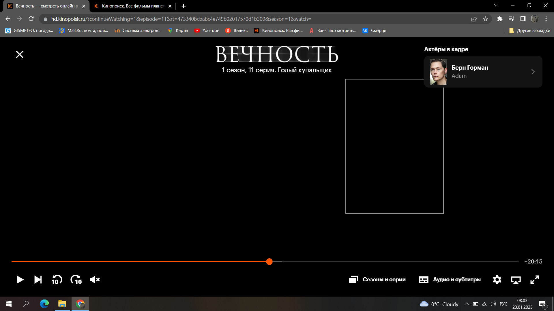Image resolution: width=554 pixels, height=311 pixels.
Task: Close the Вечность browser tab
Action: click(84, 6)
